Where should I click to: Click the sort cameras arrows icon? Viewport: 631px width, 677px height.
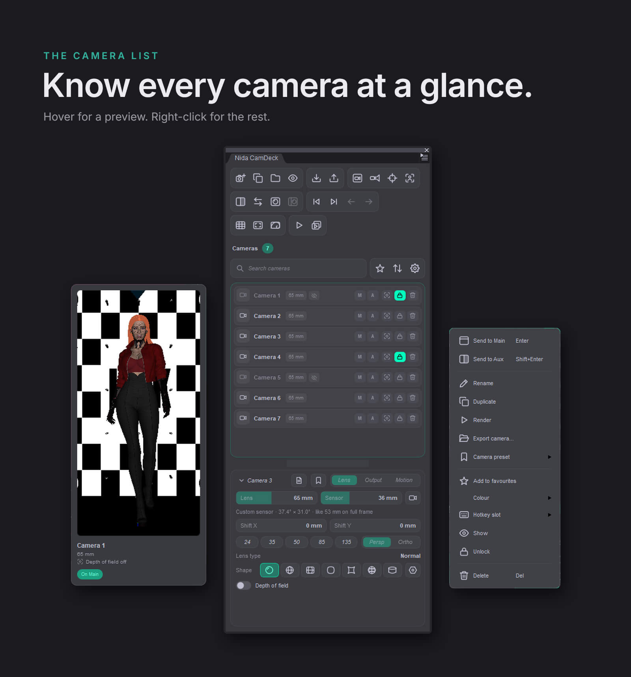point(397,268)
